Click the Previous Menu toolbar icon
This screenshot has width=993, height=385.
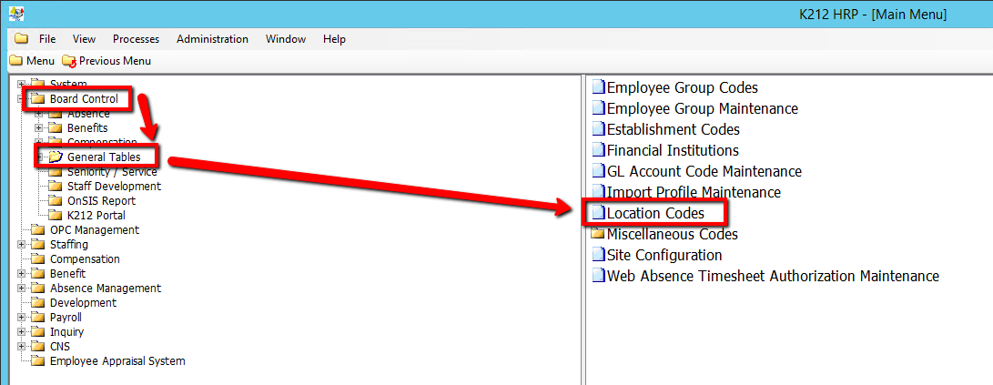pos(70,61)
